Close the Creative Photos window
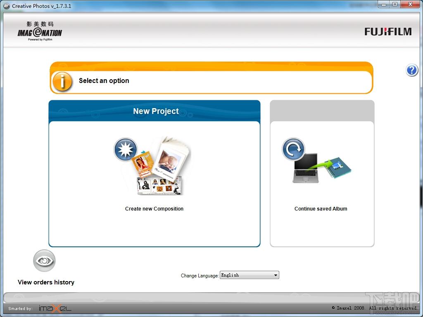423x317 pixels. 411,5
